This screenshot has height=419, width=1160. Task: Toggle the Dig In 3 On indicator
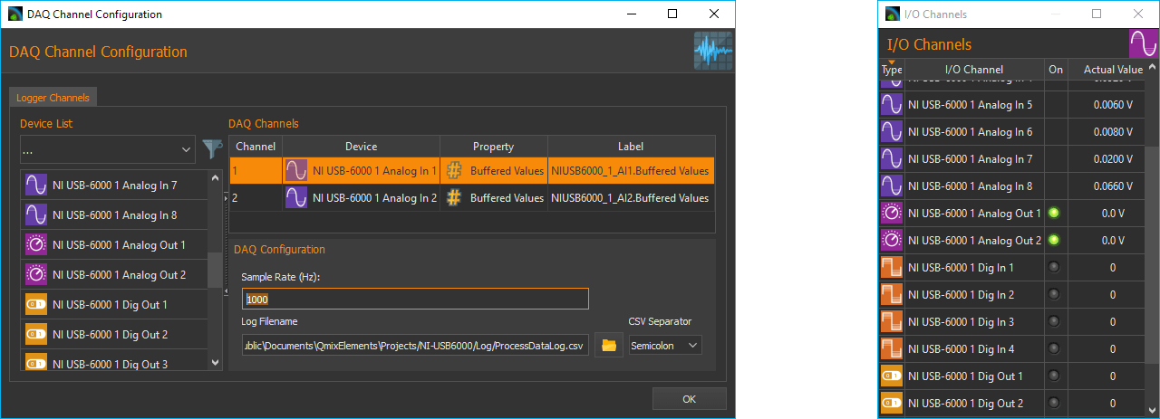pos(1055,322)
